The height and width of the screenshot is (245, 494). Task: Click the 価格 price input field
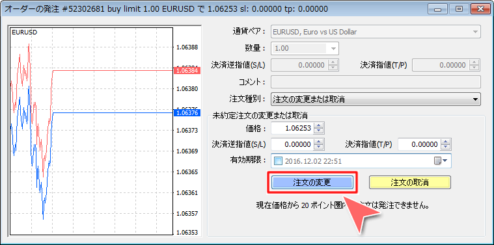tap(292, 128)
